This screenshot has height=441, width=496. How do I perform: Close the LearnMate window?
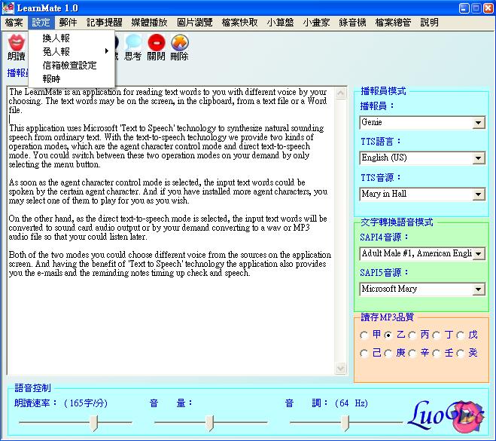click(x=488, y=8)
